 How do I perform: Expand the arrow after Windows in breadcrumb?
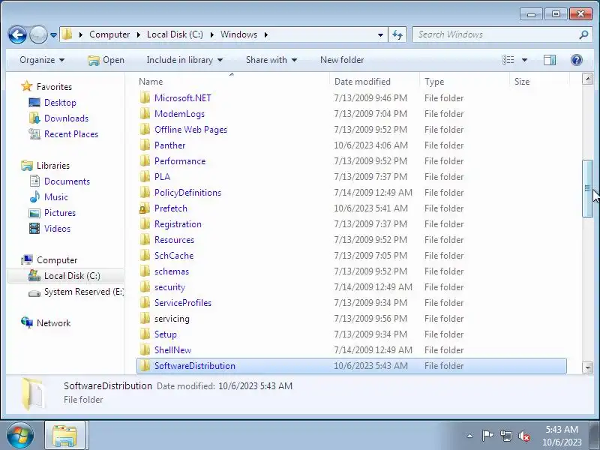266,34
